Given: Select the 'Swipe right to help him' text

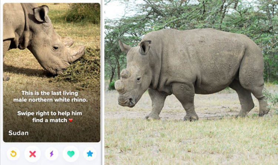Looking at the screenshot, I should click(x=50, y=113).
